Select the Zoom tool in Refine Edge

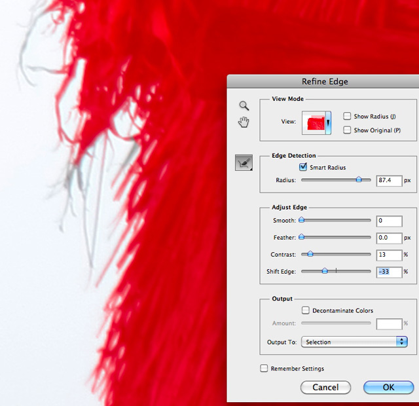244,106
